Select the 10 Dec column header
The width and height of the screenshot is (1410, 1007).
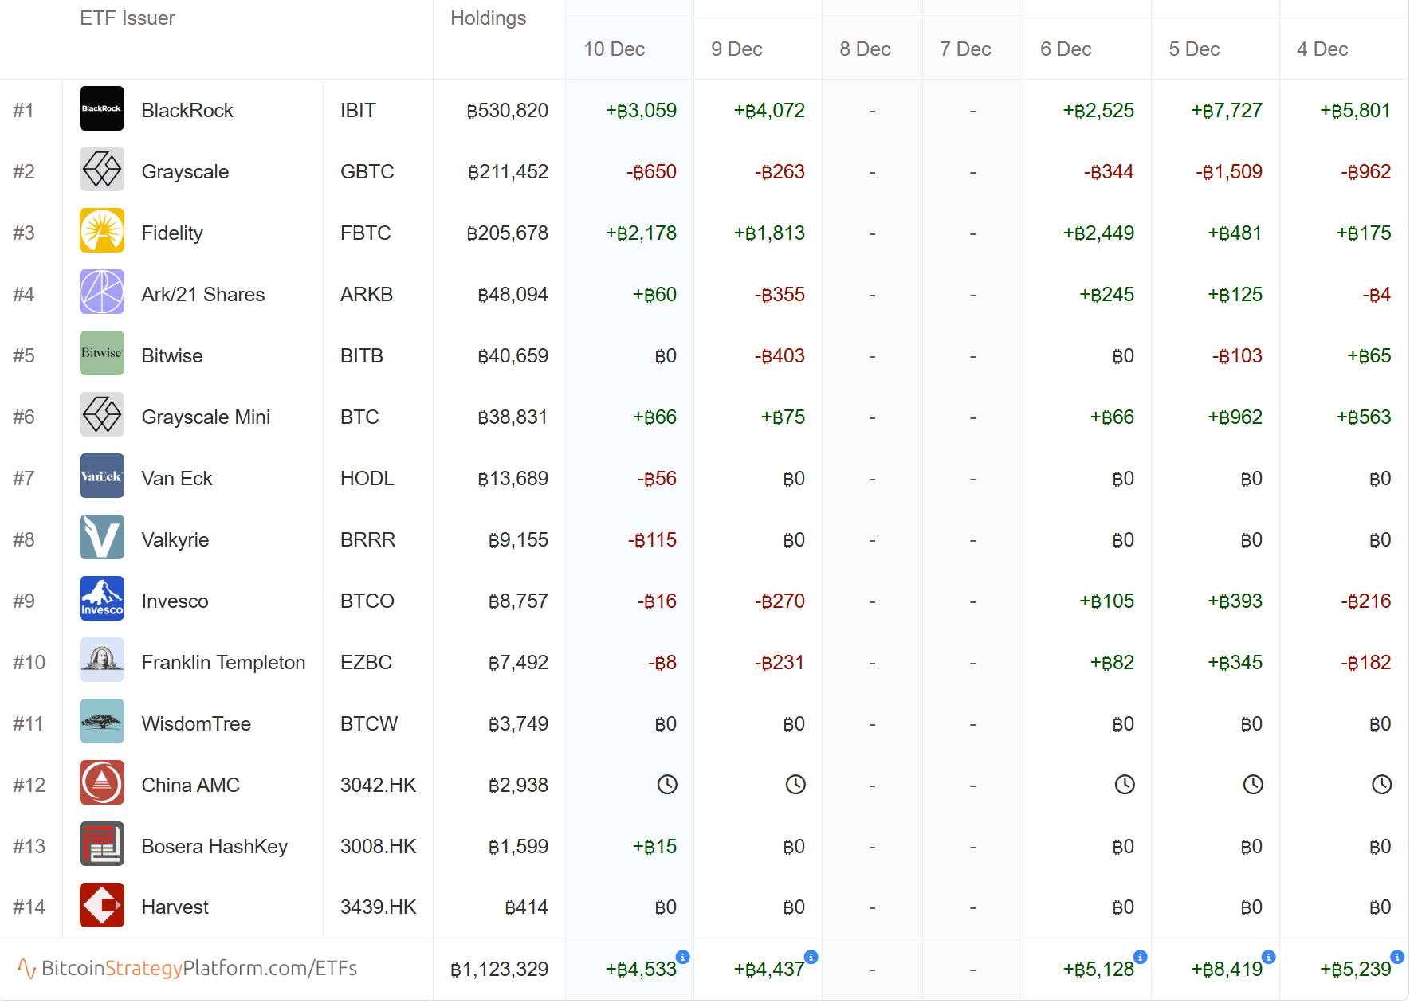tap(614, 49)
